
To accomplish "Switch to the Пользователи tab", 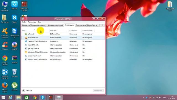I will (x=81, y=25).
